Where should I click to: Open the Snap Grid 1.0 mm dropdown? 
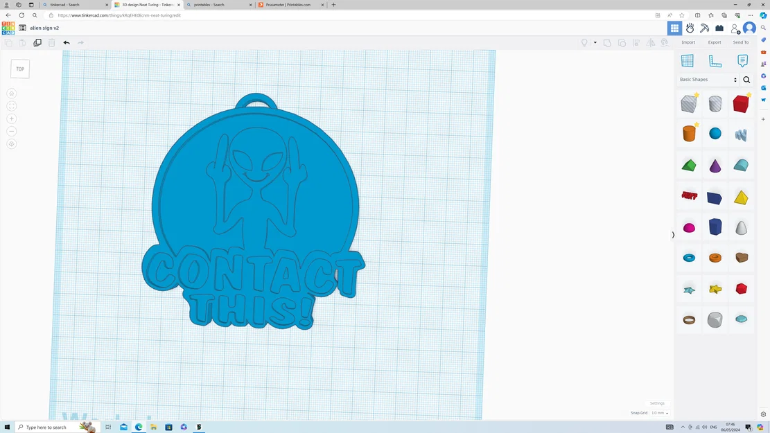(660, 413)
